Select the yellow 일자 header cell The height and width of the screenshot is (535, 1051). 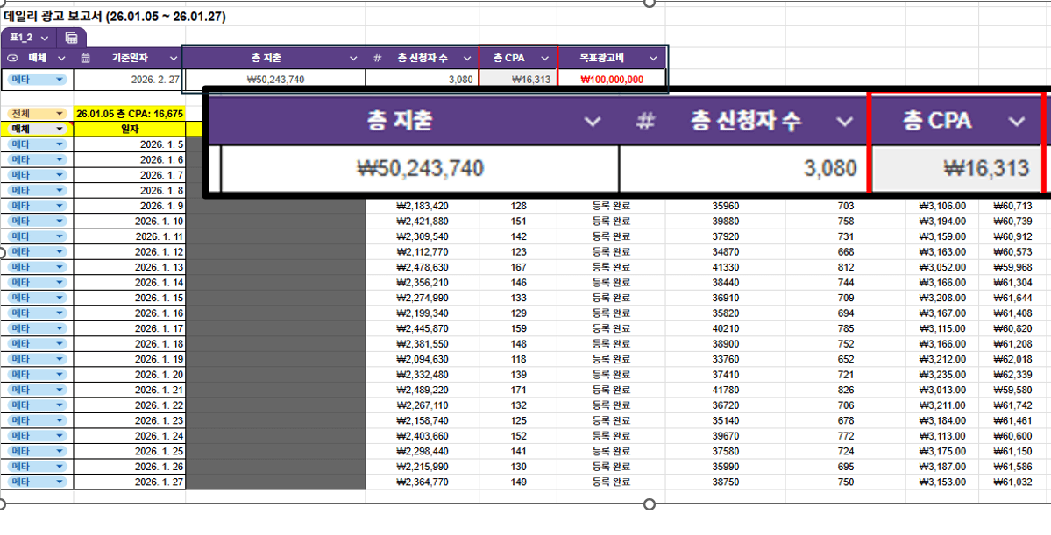(130, 129)
